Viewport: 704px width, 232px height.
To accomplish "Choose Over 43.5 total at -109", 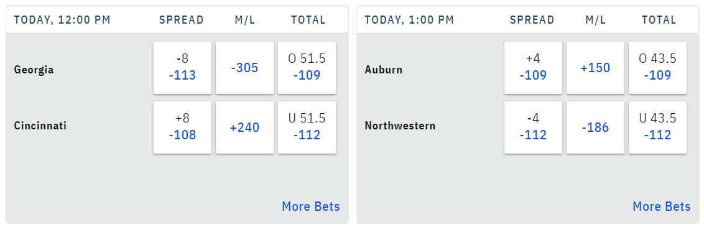I will pyautogui.click(x=657, y=68).
